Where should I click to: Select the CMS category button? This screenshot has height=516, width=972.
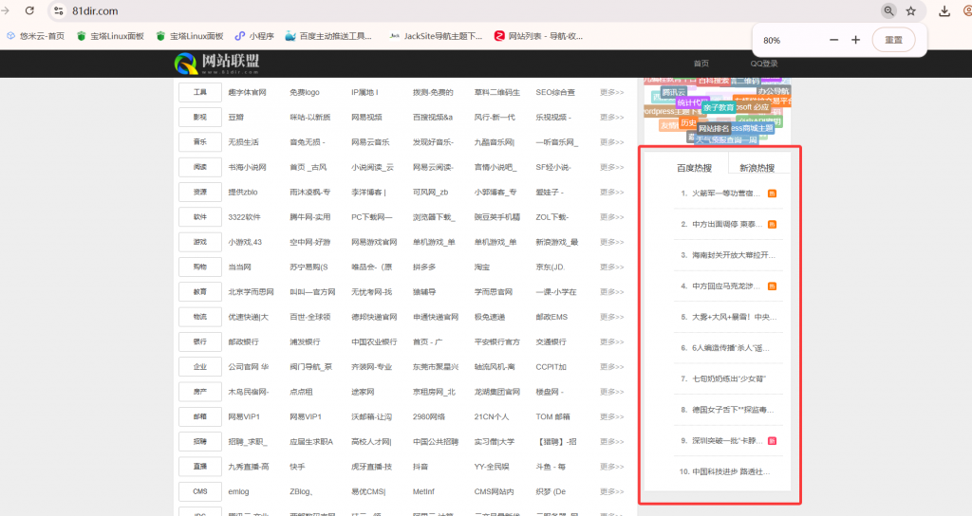[x=199, y=492]
